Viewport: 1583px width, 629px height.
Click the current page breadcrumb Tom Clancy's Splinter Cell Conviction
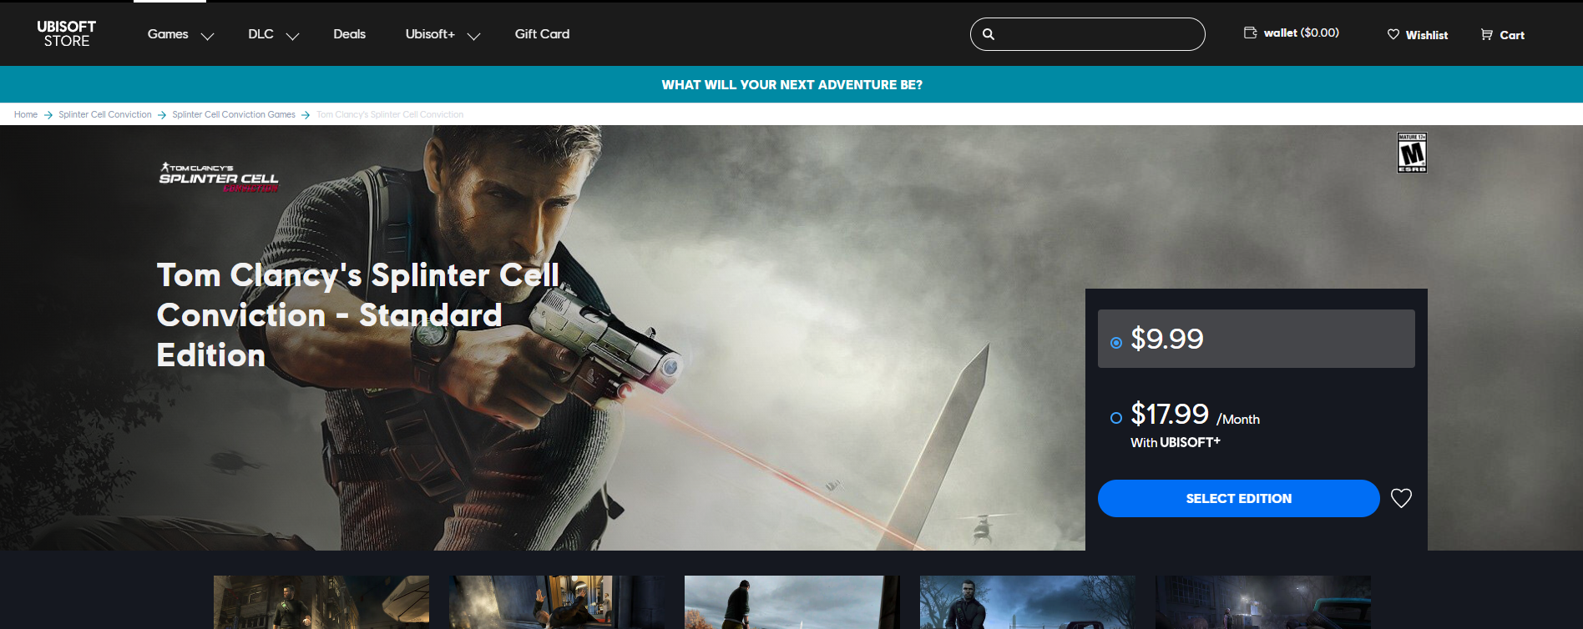[x=390, y=114]
